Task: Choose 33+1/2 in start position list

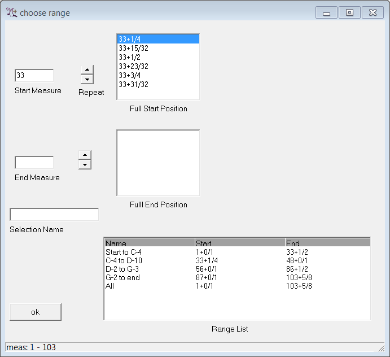Action: click(158, 57)
